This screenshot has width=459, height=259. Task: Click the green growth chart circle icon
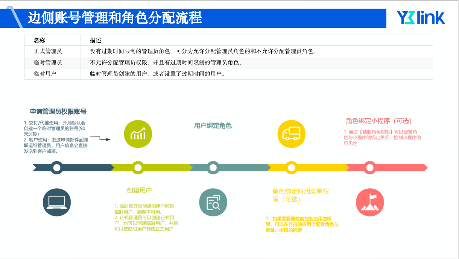click(x=138, y=134)
